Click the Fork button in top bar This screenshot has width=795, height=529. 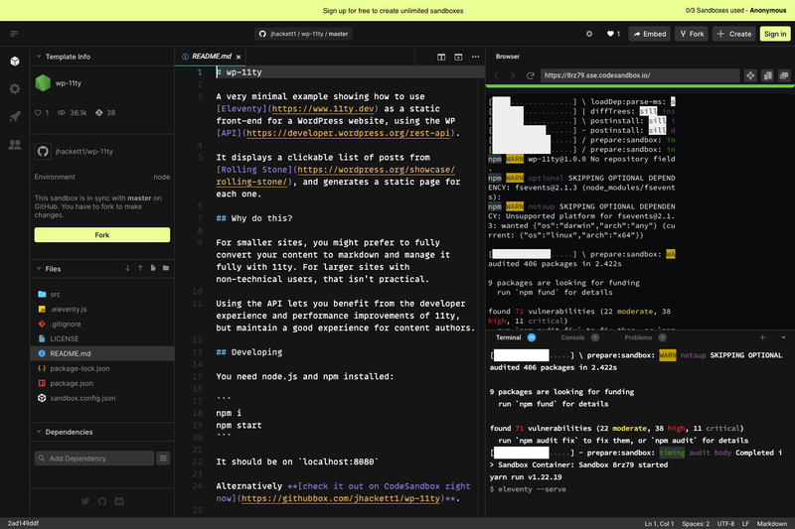click(x=692, y=34)
